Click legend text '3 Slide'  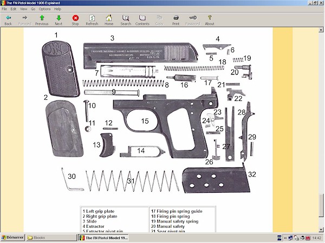point(89,221)
